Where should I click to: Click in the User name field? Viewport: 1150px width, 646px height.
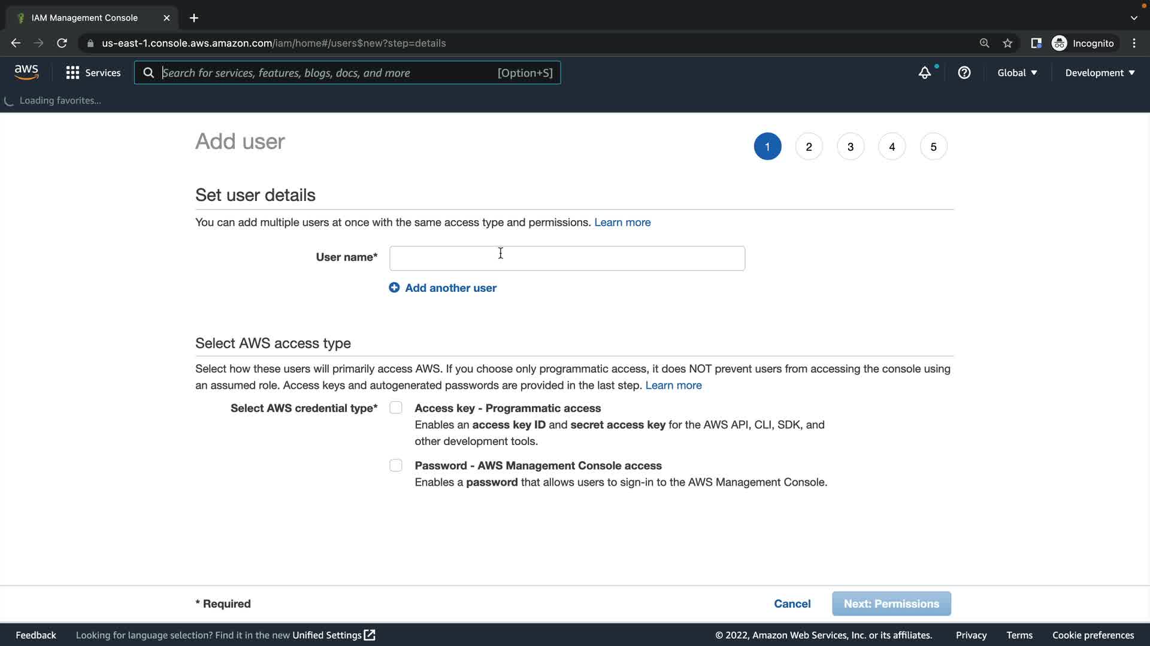(x=567, y=258)
